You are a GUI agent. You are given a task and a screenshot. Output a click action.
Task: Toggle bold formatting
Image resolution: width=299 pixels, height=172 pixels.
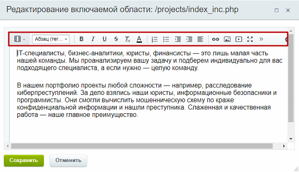(x=82, y=39)
